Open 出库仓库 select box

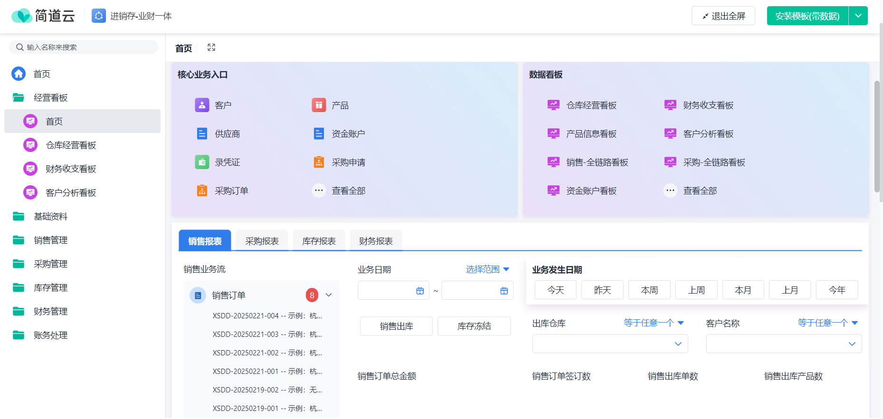[x=610, y=344]
